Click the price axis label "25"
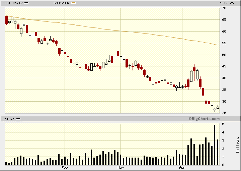 point(224,113)
